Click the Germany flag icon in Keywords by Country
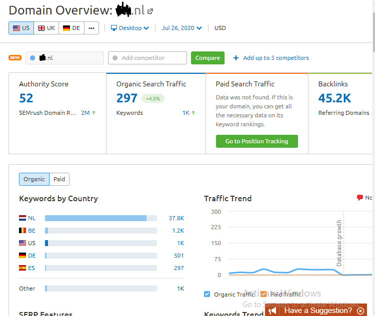The height and width of the screenshot is (316, 375). 22,256
